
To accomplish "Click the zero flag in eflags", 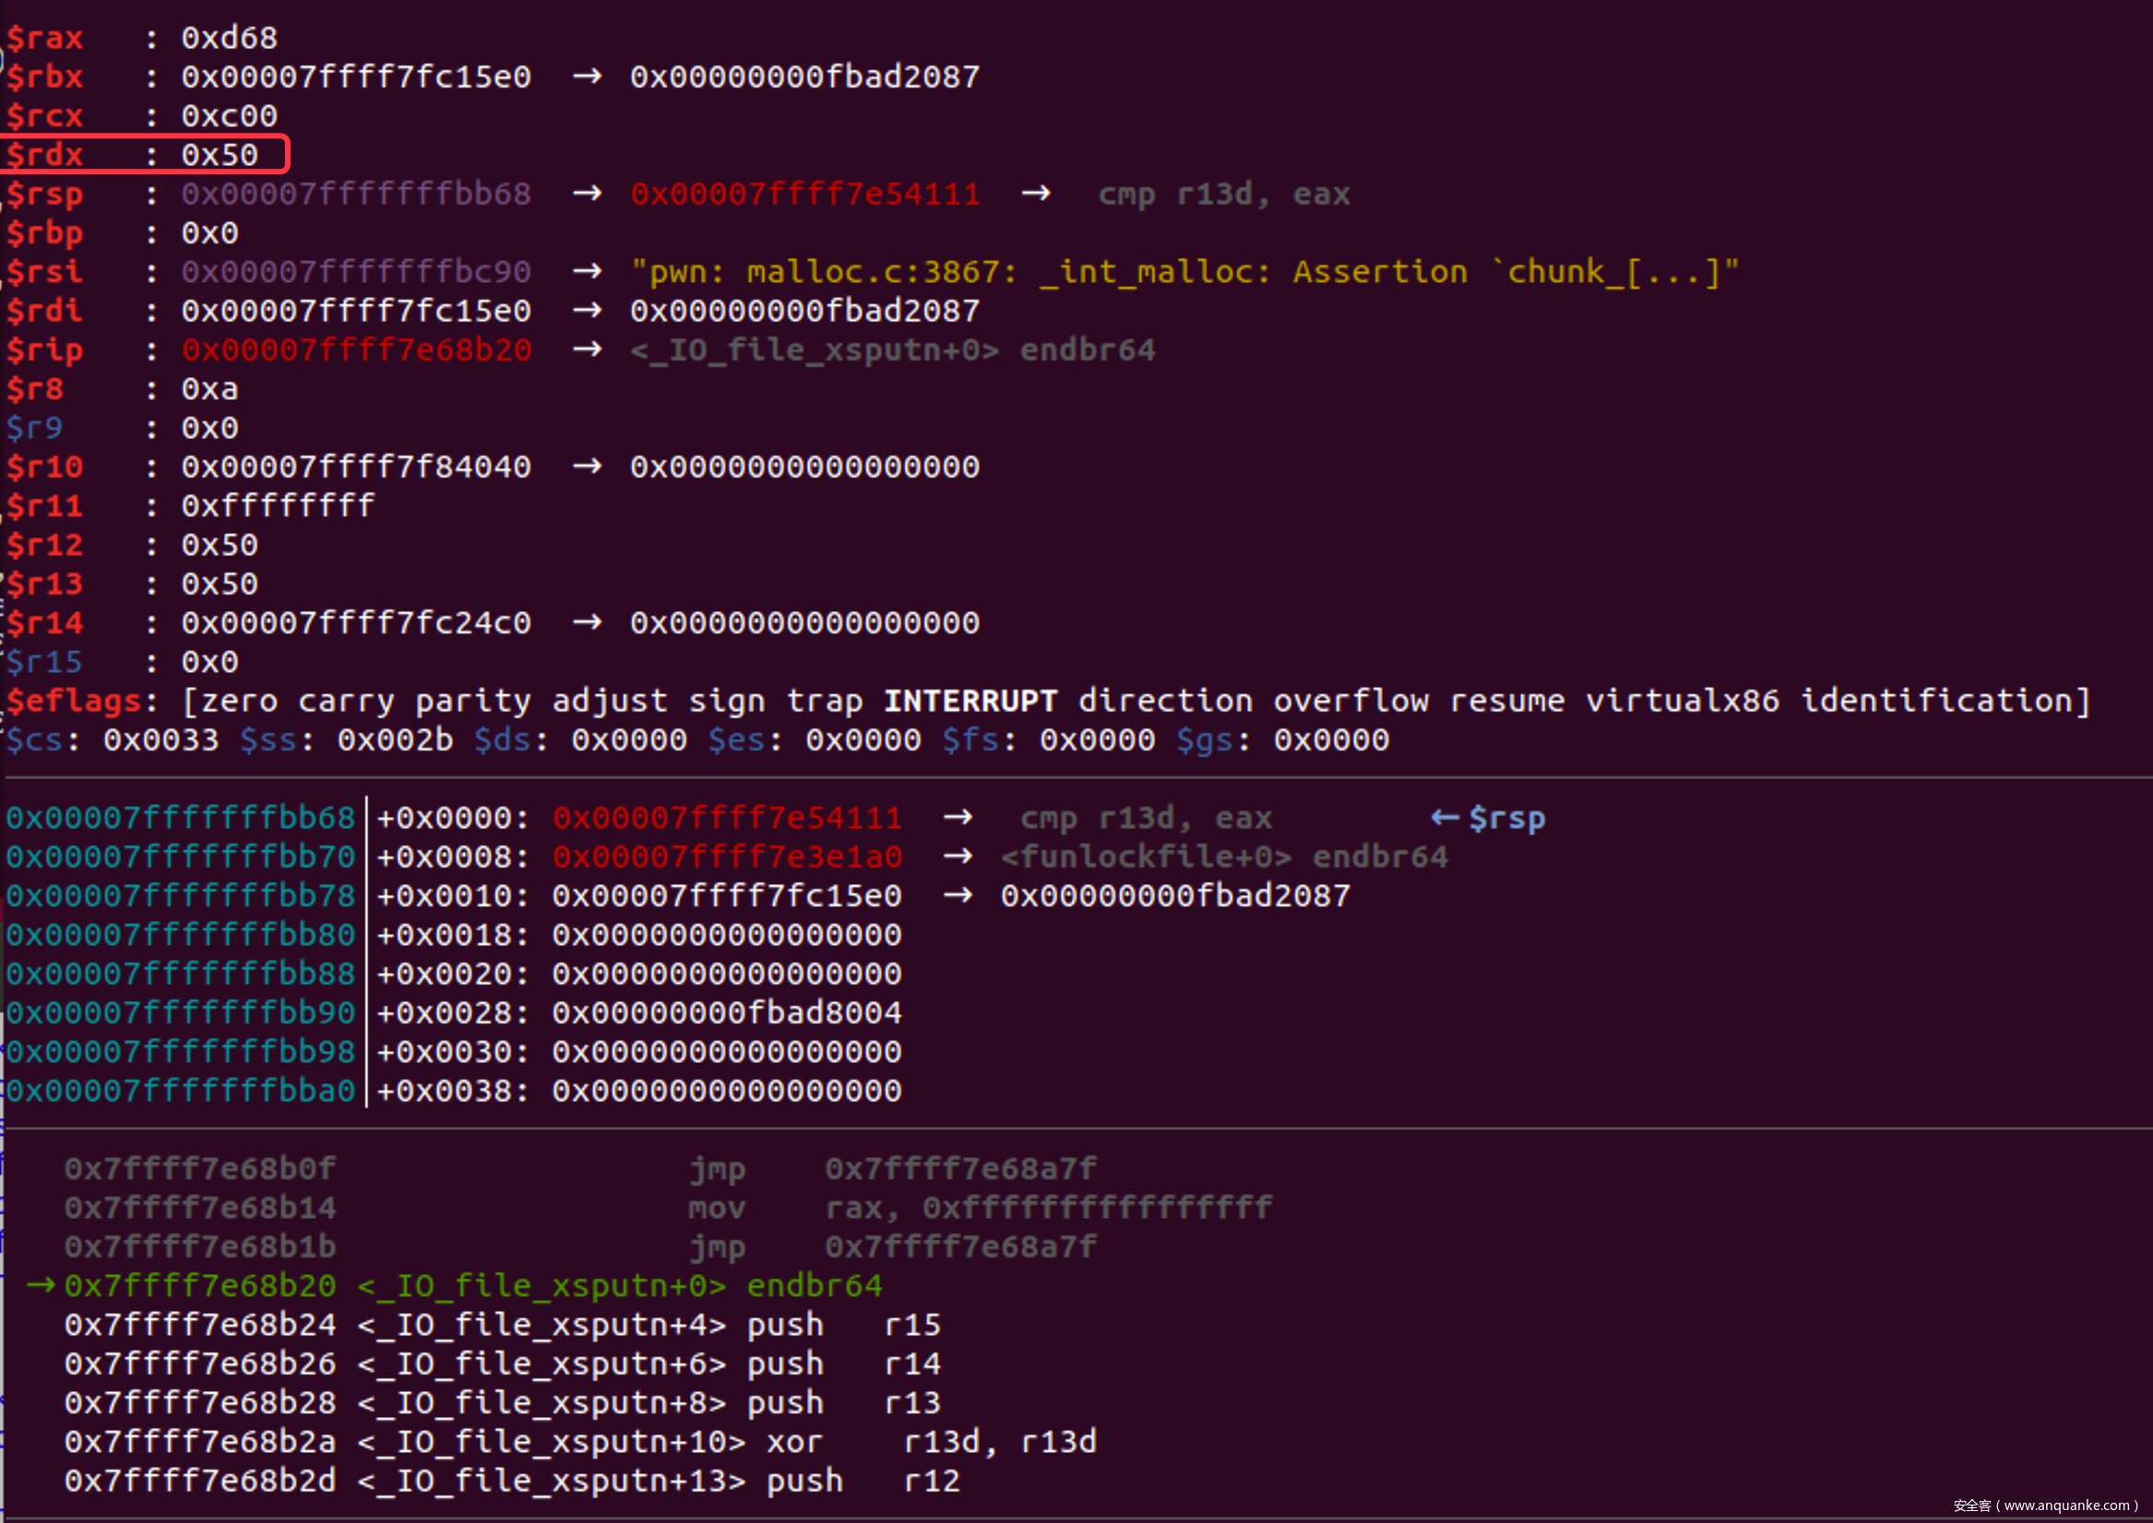I will pos(239,701).
